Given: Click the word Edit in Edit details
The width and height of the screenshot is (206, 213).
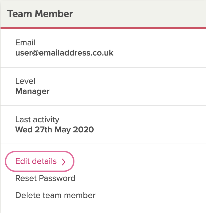Looking at the screenshot, I should pos(22,161).
